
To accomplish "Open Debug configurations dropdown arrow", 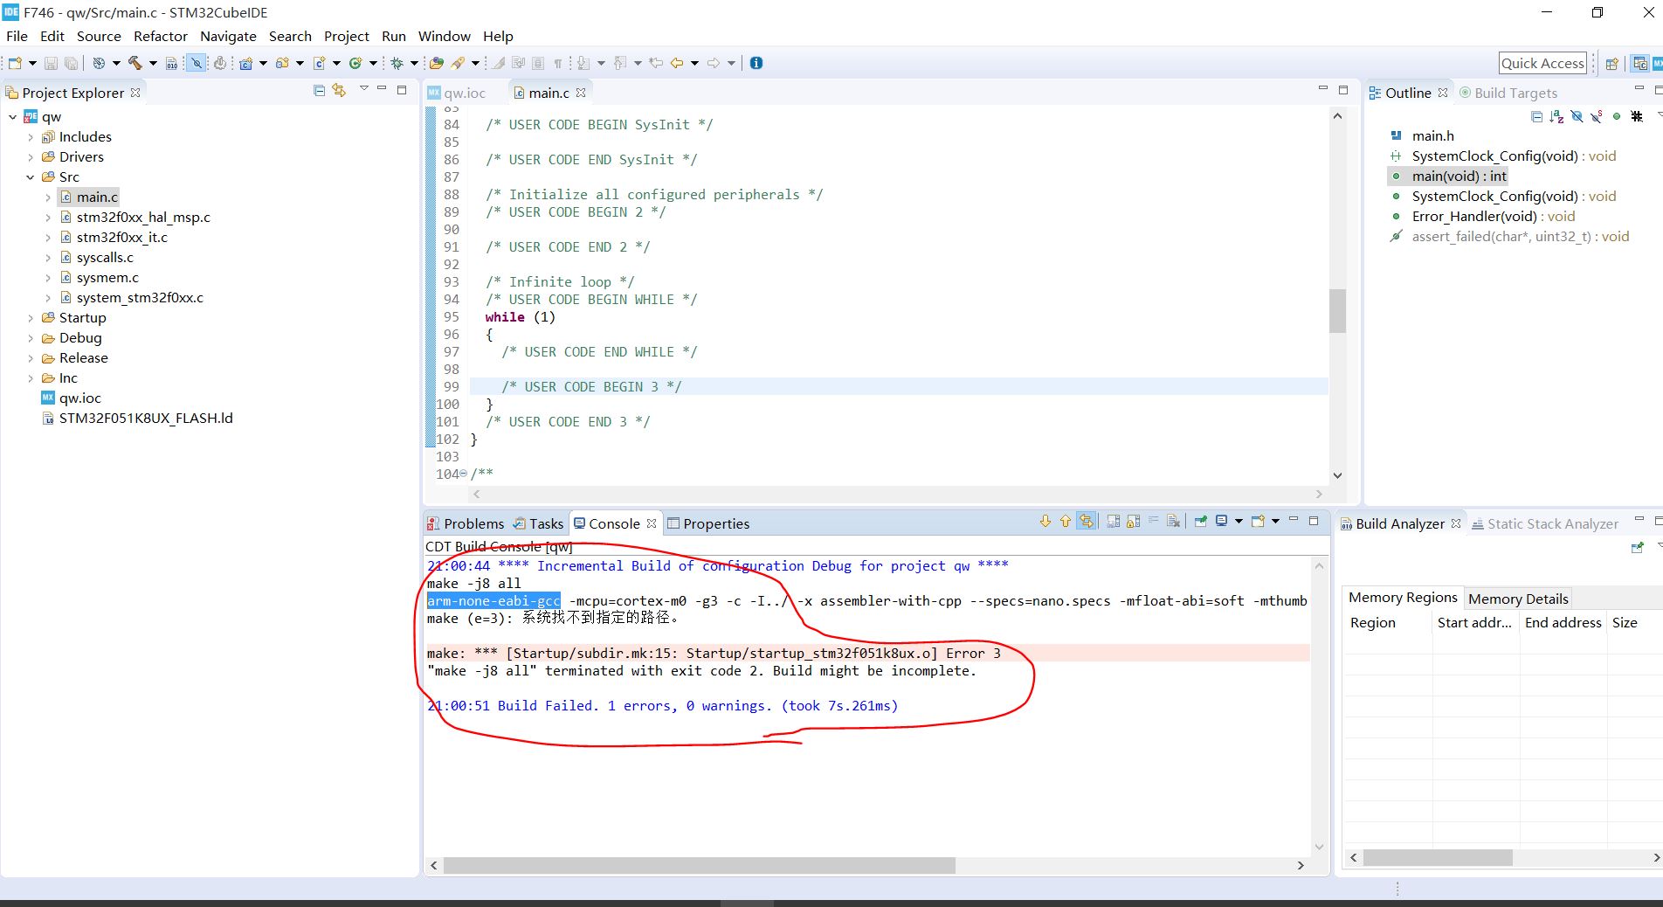I will click(x=415, y=63).
